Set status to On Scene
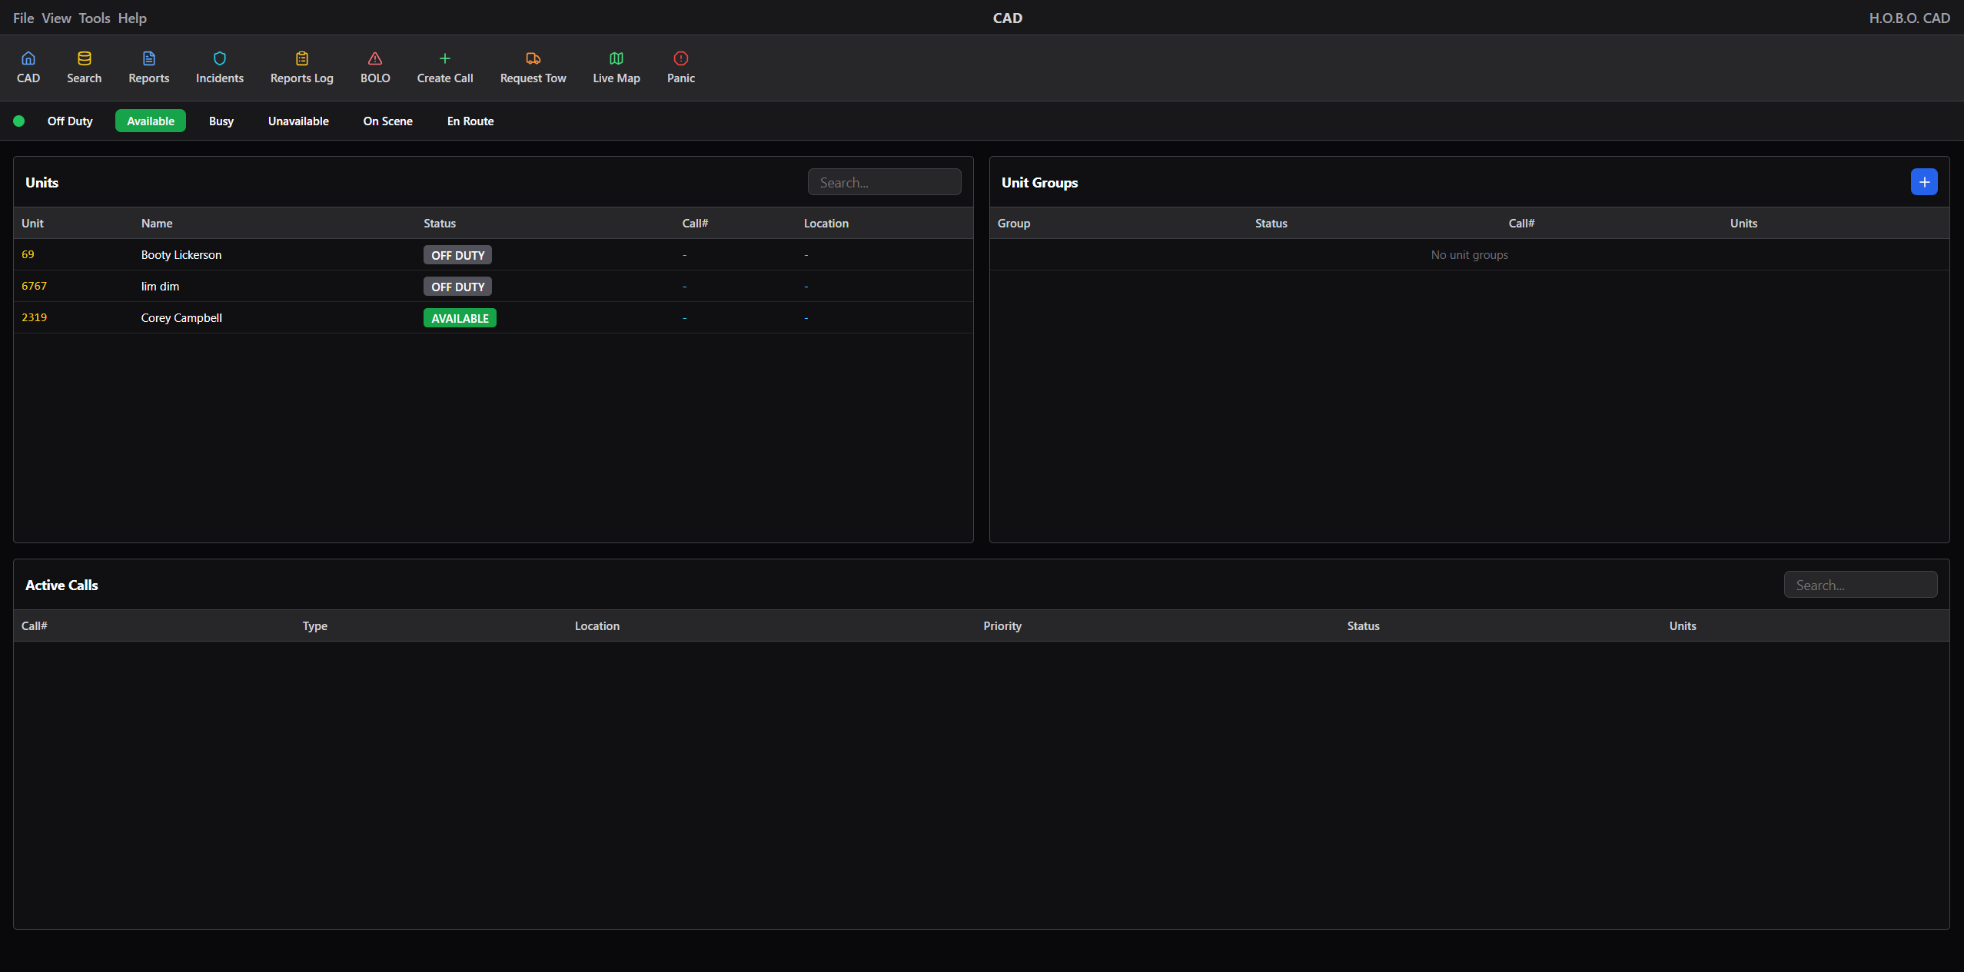The height and width of the screenshot is (972, 1964). pos(387,121)
